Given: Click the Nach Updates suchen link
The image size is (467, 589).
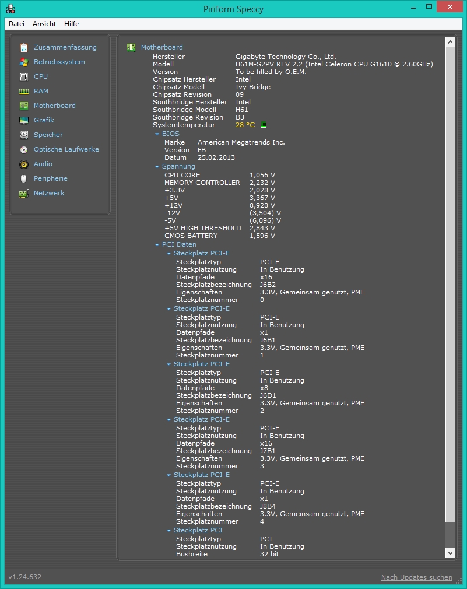Looking at the screenshot, I should click(x=417, y=577).
